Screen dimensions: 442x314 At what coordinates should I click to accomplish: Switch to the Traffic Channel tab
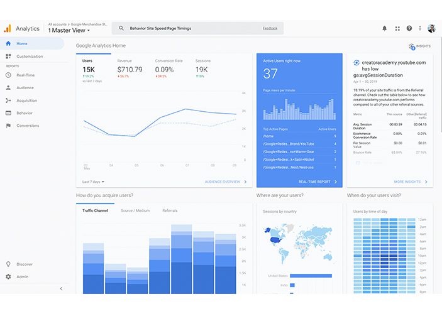[x=96, y=210]
